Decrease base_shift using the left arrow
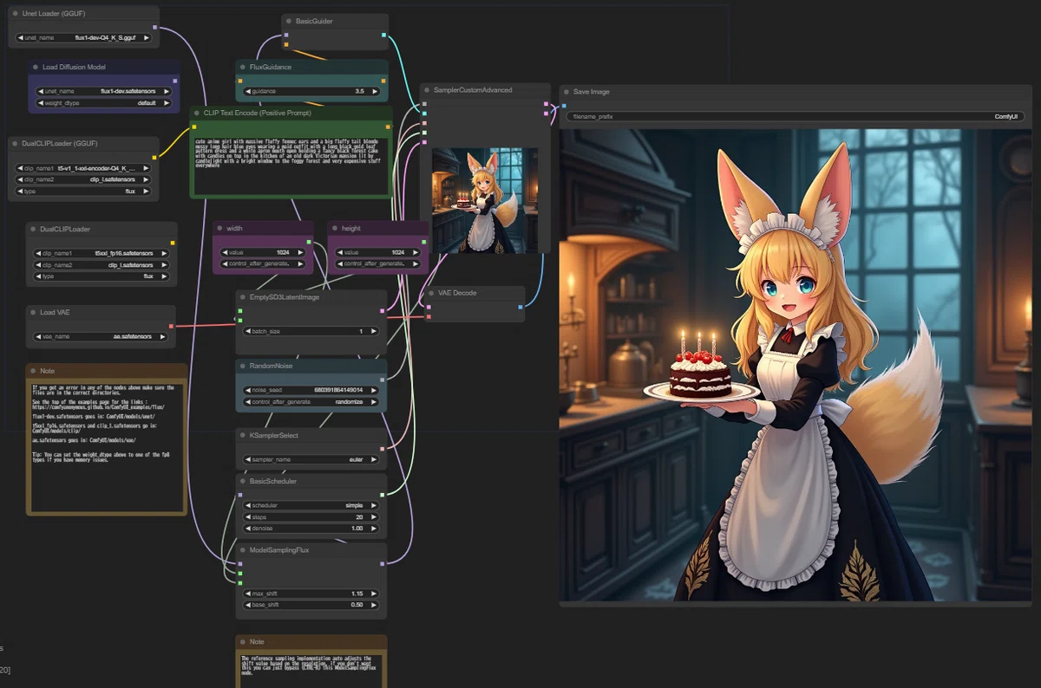The width and height of the screenshot is (1041, 688). click(x=247, y=605)
